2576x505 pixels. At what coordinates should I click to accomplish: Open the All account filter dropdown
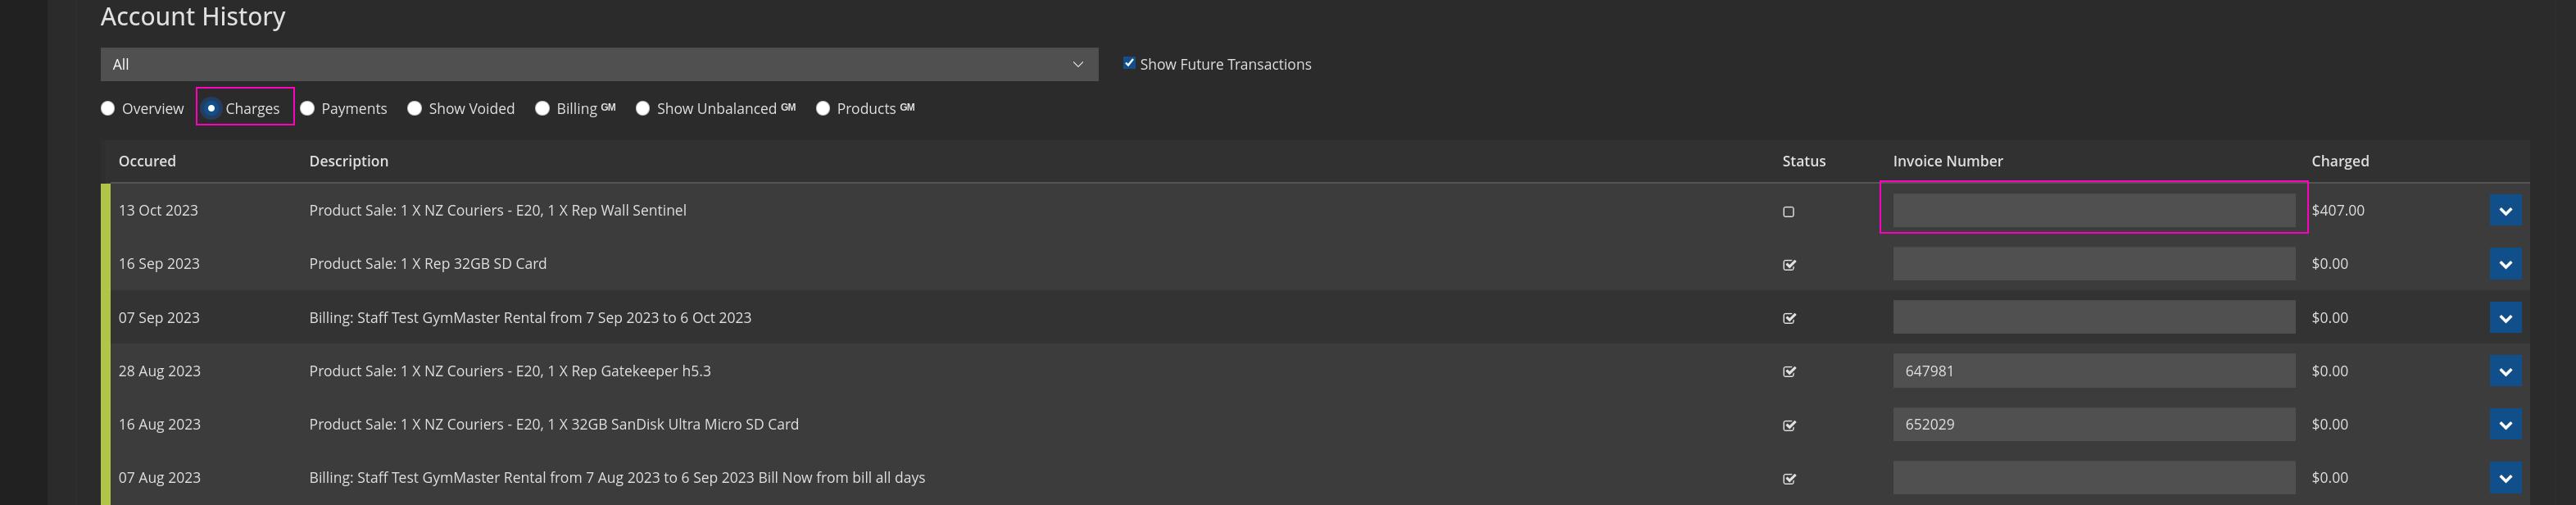point(598,64)
